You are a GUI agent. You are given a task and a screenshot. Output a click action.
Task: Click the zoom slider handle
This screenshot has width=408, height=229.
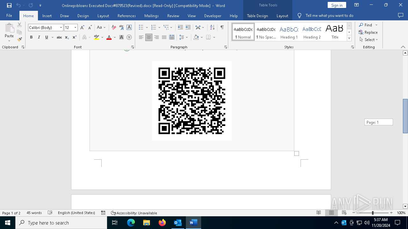[373, 213]
